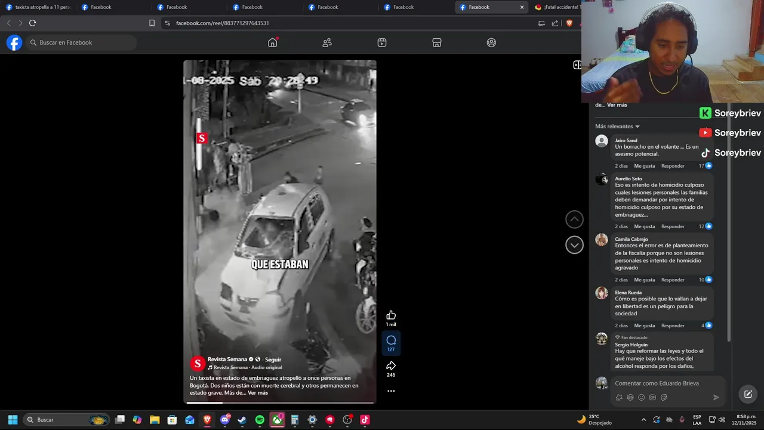This screenshot has height=430, width=764.
Task: Expand comment identity selector on profile avatar
Action: pos(602,383)
